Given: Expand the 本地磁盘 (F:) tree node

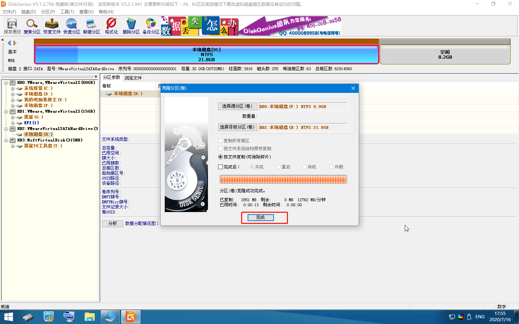Looking at the screenshot, I should (x=13, y=106).
